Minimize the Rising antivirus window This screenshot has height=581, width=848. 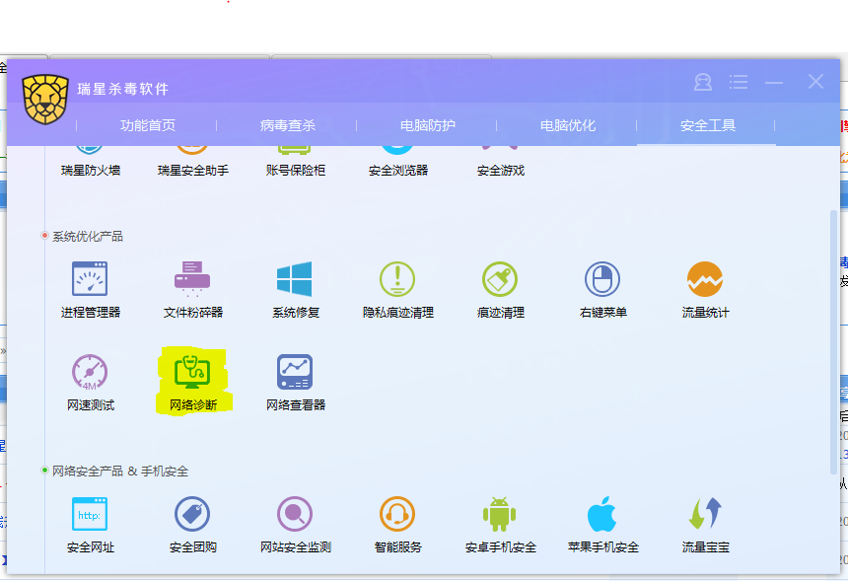[774, 82]
